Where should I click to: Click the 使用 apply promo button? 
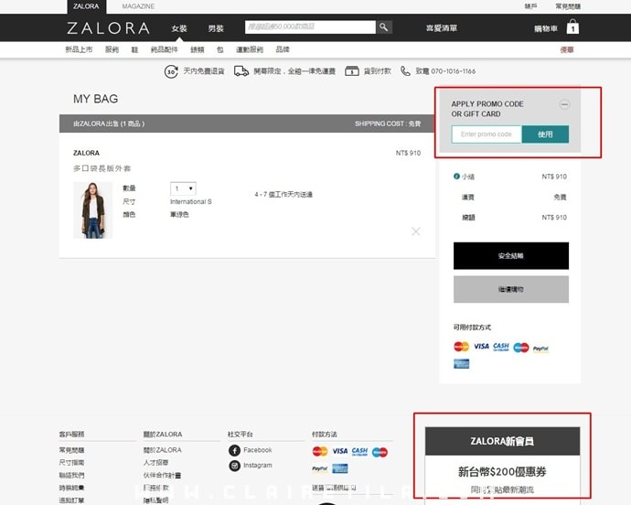tap(545, 134)
